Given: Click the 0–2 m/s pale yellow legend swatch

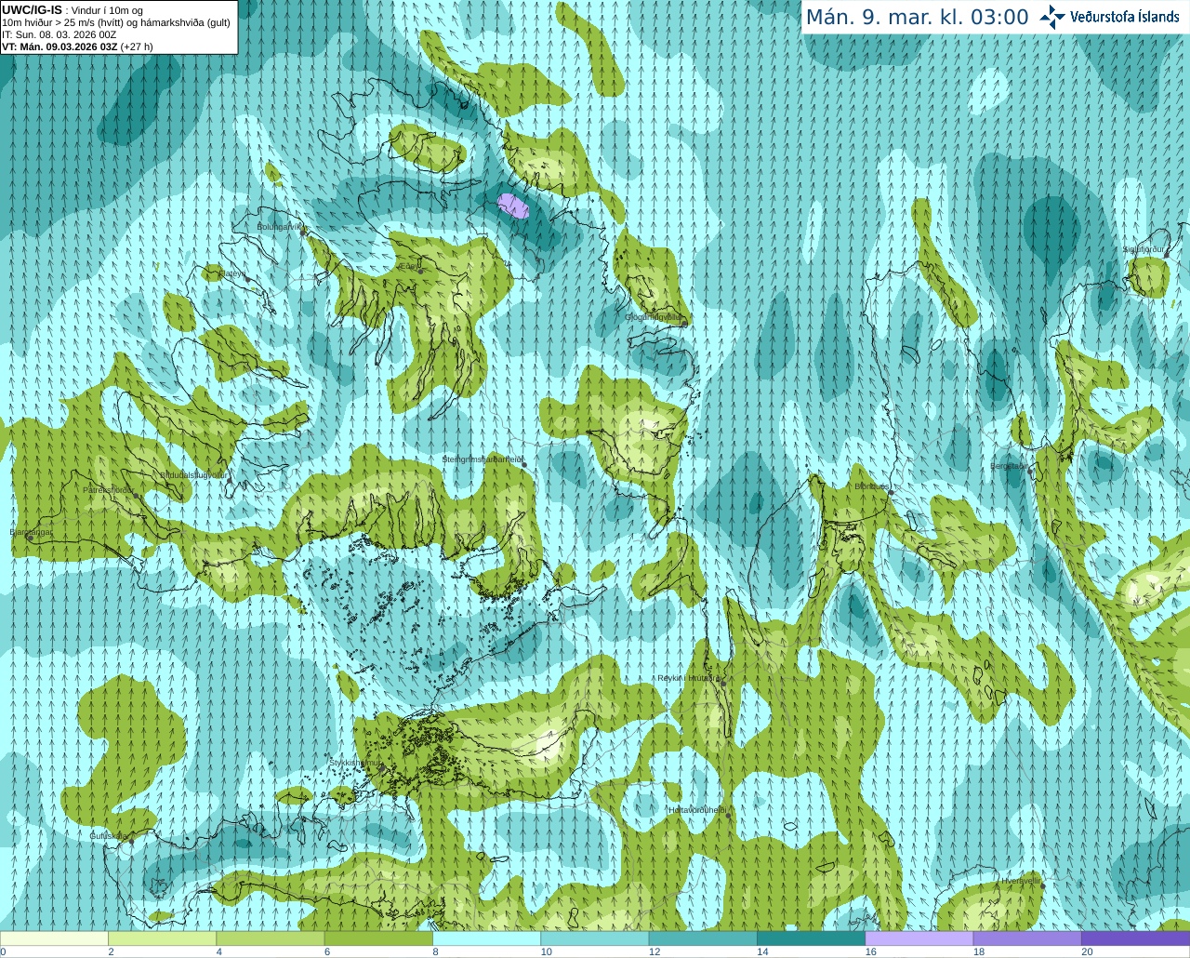Looking at the screenshot, I should 54,938.
